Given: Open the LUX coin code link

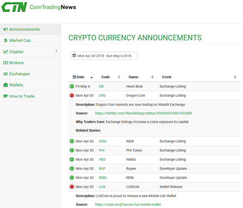Looking at the screenshot, I should click(x=102, y=187).
